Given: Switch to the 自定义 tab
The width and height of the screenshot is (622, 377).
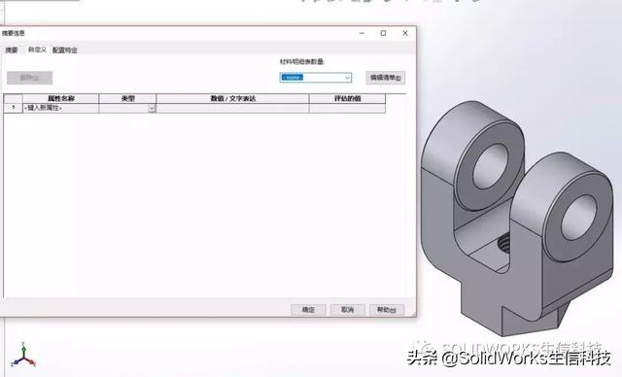Looking at the screenshot, I should 37,50.
